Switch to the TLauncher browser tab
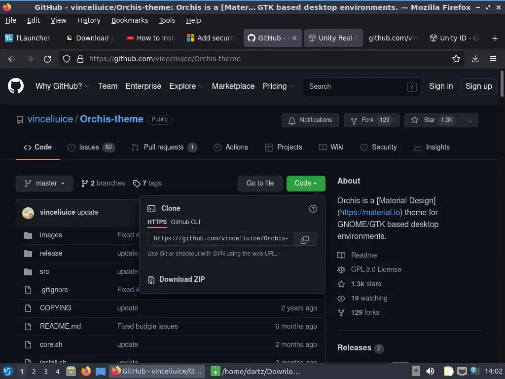 [x=29, y=38]
